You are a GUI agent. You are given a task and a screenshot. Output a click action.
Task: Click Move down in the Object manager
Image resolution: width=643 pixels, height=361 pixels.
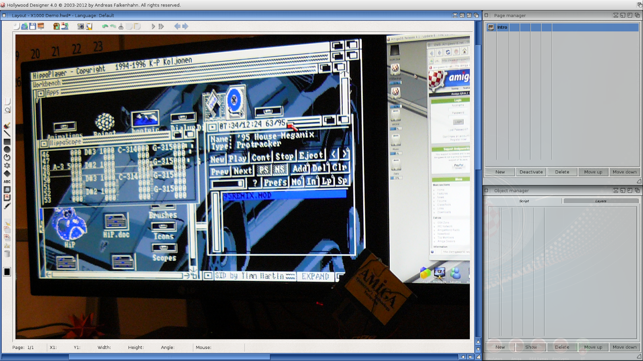625,347
